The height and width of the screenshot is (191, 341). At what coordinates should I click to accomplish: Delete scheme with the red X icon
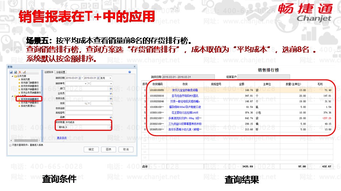tap(20, 72)
